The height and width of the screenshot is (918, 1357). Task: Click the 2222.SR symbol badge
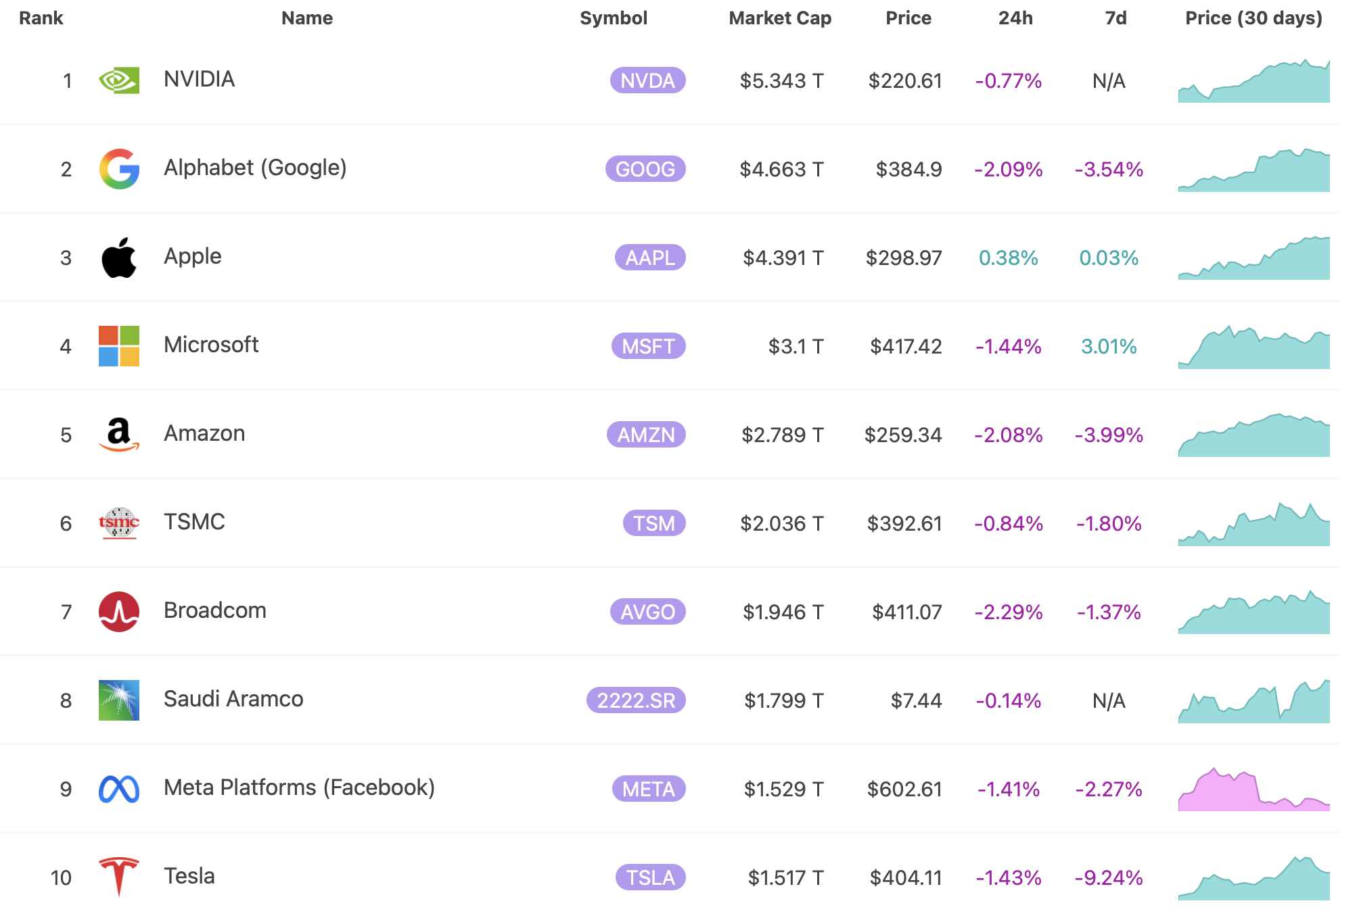point(636,700)
